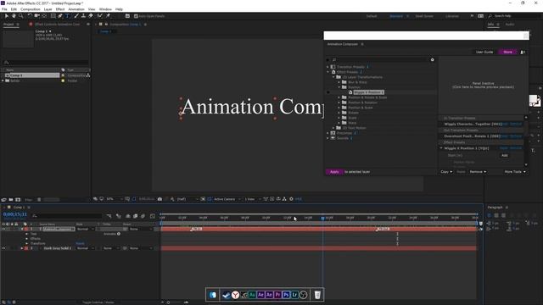The width and height of the screenshot is (543, 305).
Task: Expand Transition Presets in Animation Composer
Action: (x=327, y=67)
